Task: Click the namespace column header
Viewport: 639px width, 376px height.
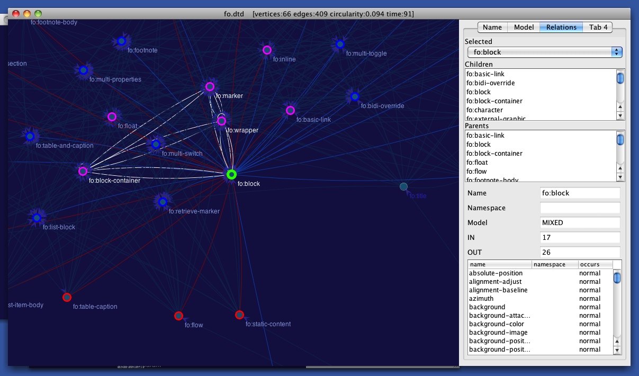Action: [555, 264]
